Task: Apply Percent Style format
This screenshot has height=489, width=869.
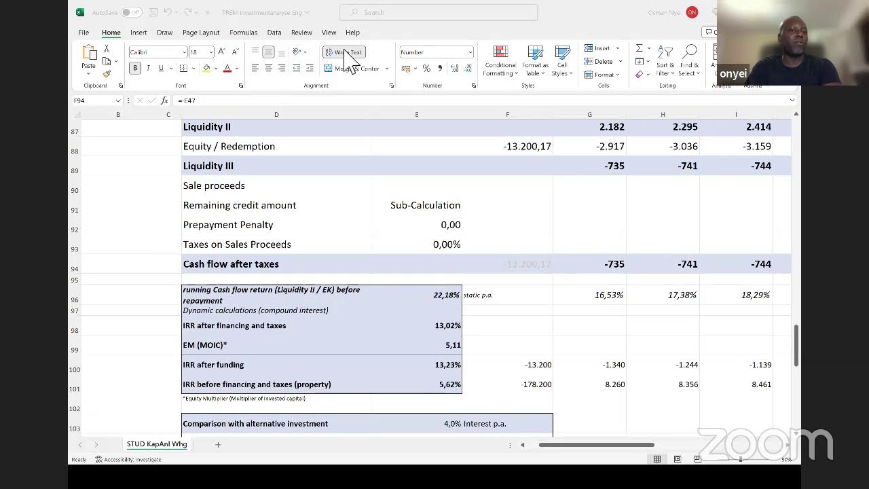Action: (426, 69)
